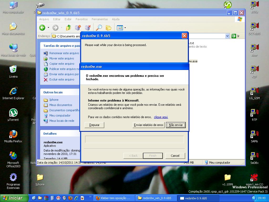The height and width of the screenshot is (202, 269).
Task: Select the SeDBx desktop shortcut
Action: pyautogui.click(x=254, y=158)
